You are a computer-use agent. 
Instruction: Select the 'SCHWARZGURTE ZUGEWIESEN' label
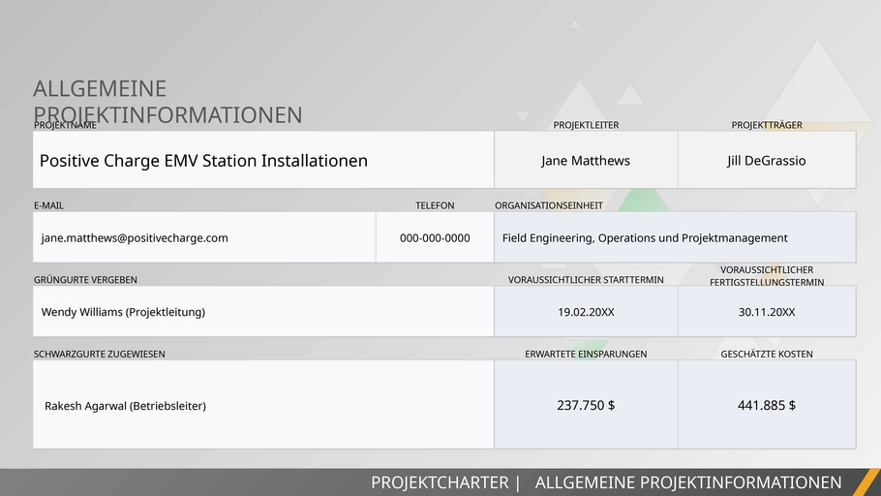pos(100,354)
